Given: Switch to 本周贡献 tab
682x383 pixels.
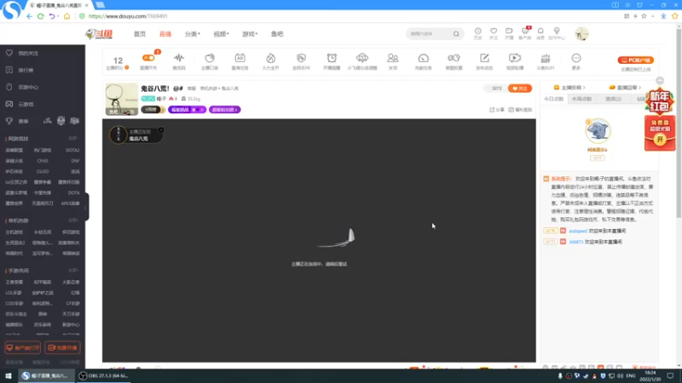Looking at the screenshot, I should click(x=581, y=99).
